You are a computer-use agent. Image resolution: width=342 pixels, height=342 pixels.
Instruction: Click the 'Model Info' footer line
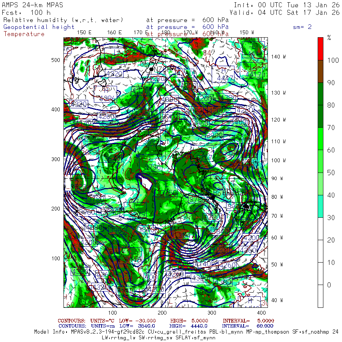(x=186, y=332)
